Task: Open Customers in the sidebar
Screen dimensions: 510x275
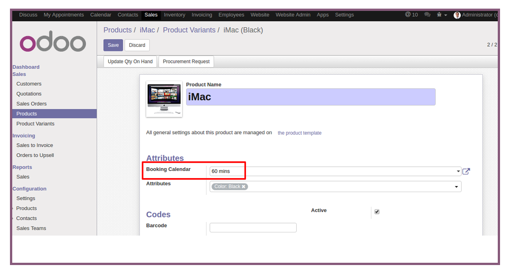Action: click(29, 84)
